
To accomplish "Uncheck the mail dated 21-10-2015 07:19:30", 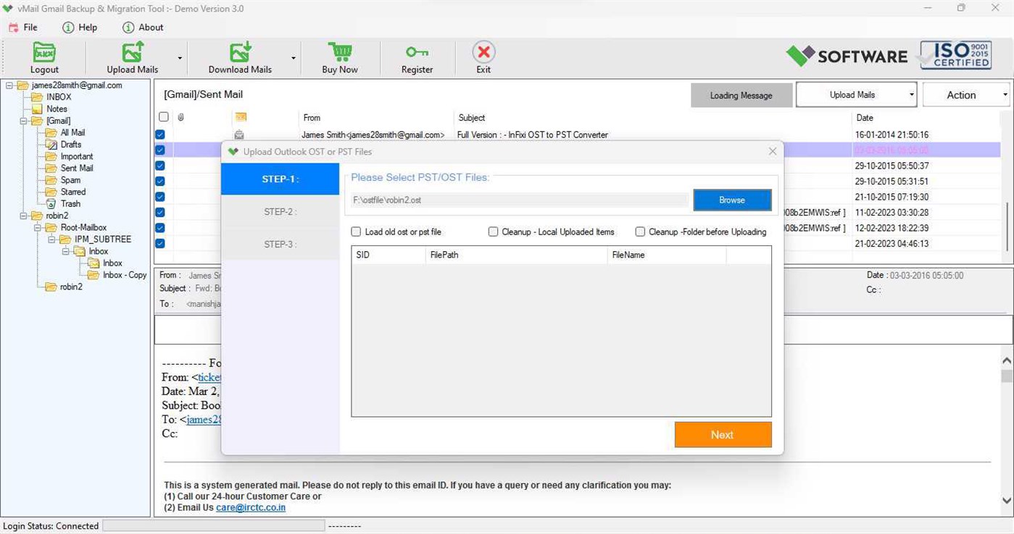I will [x=160, y=197].
